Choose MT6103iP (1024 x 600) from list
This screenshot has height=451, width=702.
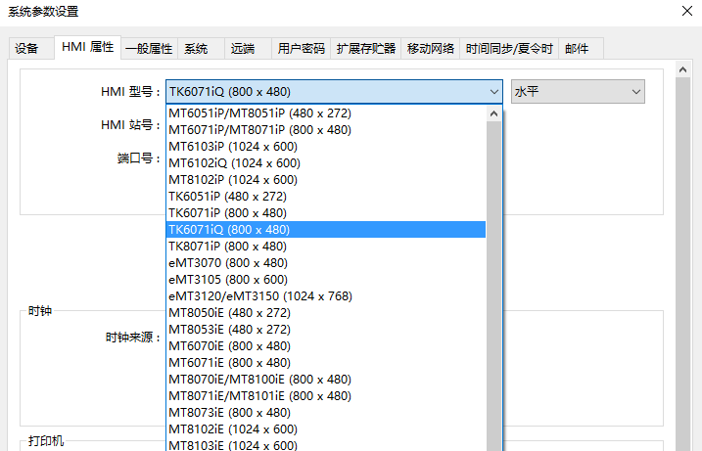click(232, 147)
